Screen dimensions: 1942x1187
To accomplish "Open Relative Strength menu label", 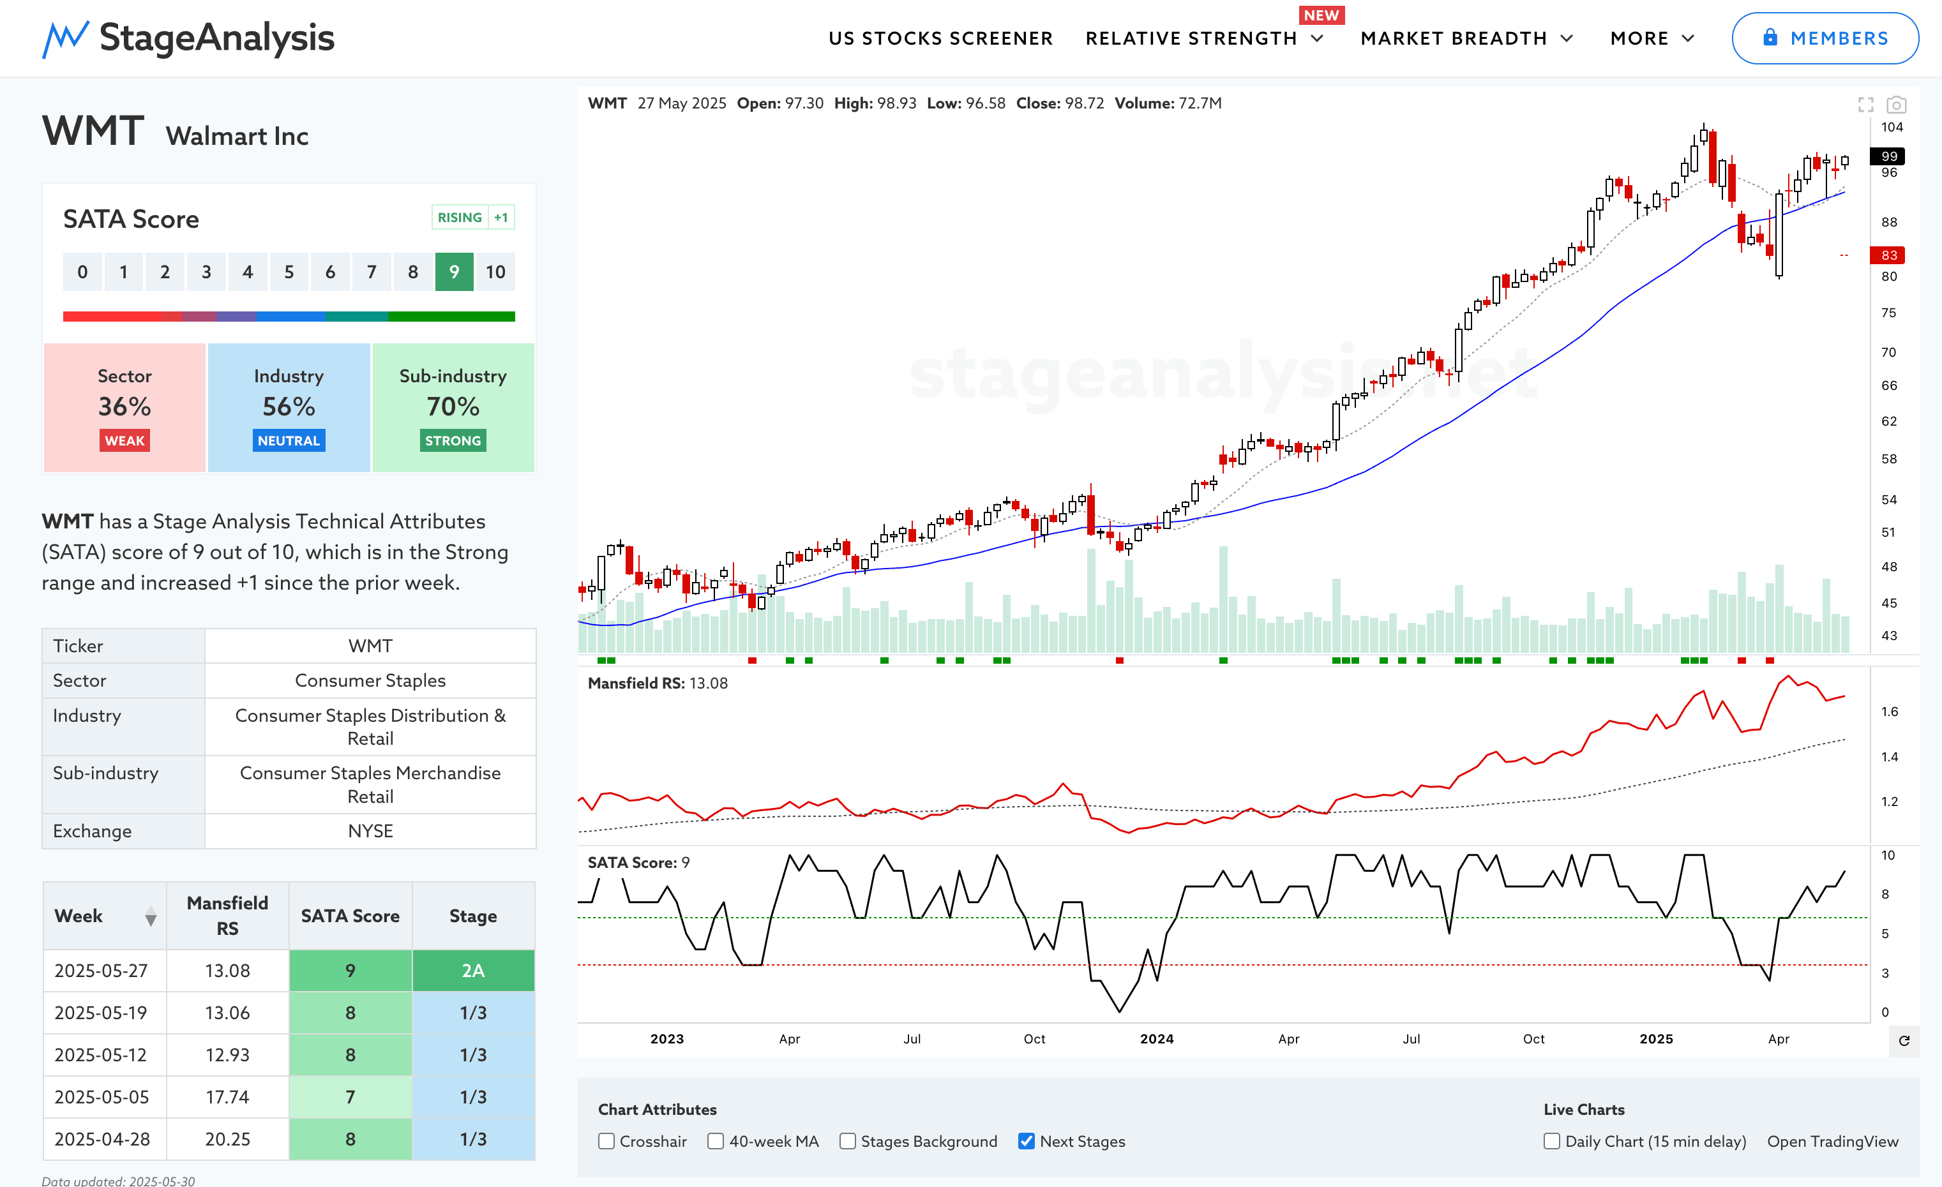I will point(1191,38).
